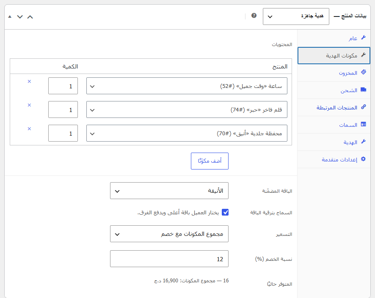Click wrench icon beside مكونات الهدية
Screen dimensions: 375x298
pyautogui.click(x=363, y=55)
